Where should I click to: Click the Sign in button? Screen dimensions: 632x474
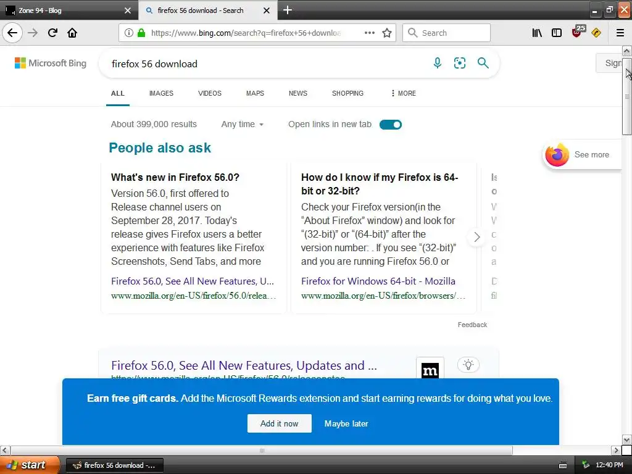pyautogui.click(x=610, y=64)
